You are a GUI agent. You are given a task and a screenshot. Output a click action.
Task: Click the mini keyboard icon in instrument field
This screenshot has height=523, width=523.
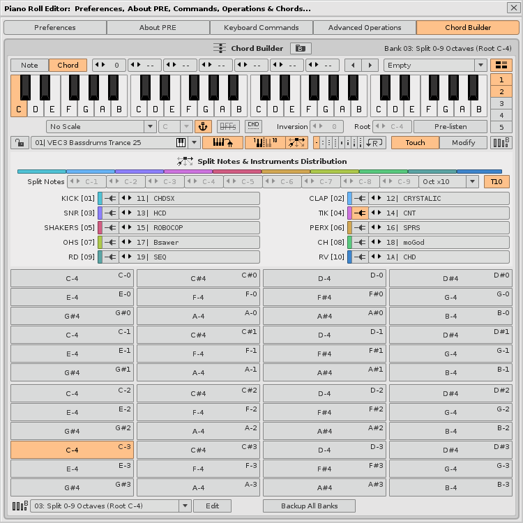pyautogui.click(x=181, y=142)
